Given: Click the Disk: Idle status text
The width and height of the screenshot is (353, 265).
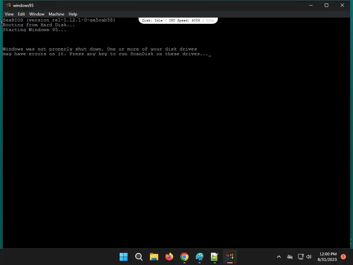Looking at the screenshot, I should (152, 20).
